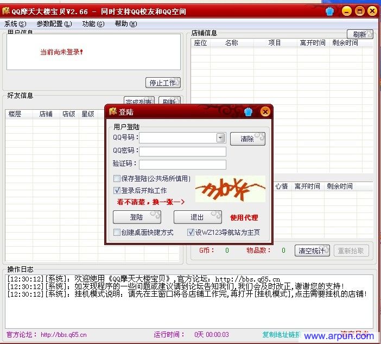Screen dimensions: 381x344
Task: Click the 完成列表 button
Action: pyautogui.click(x=139, y=101)
